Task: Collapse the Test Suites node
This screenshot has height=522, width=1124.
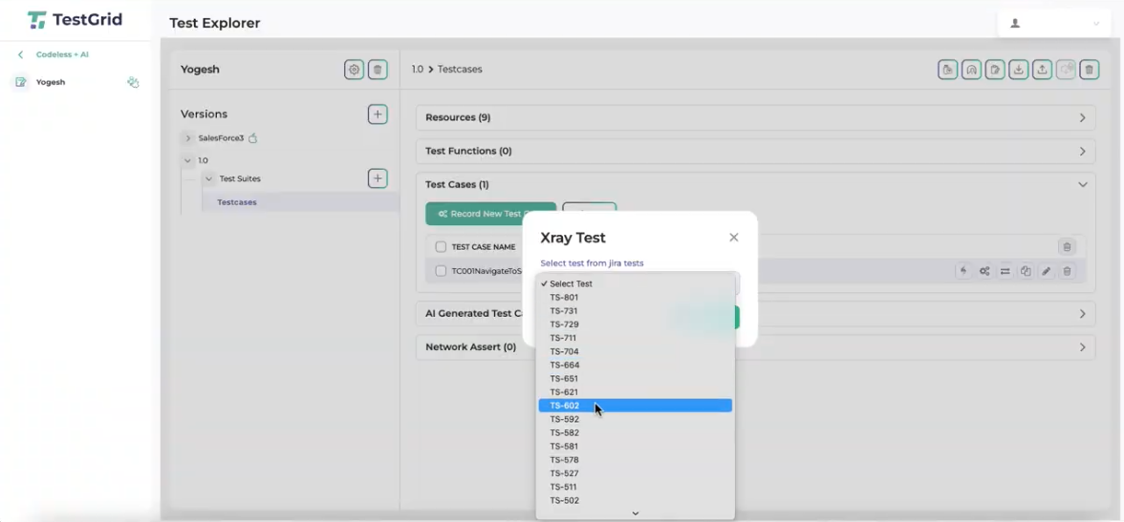Action: click(208, 179)
